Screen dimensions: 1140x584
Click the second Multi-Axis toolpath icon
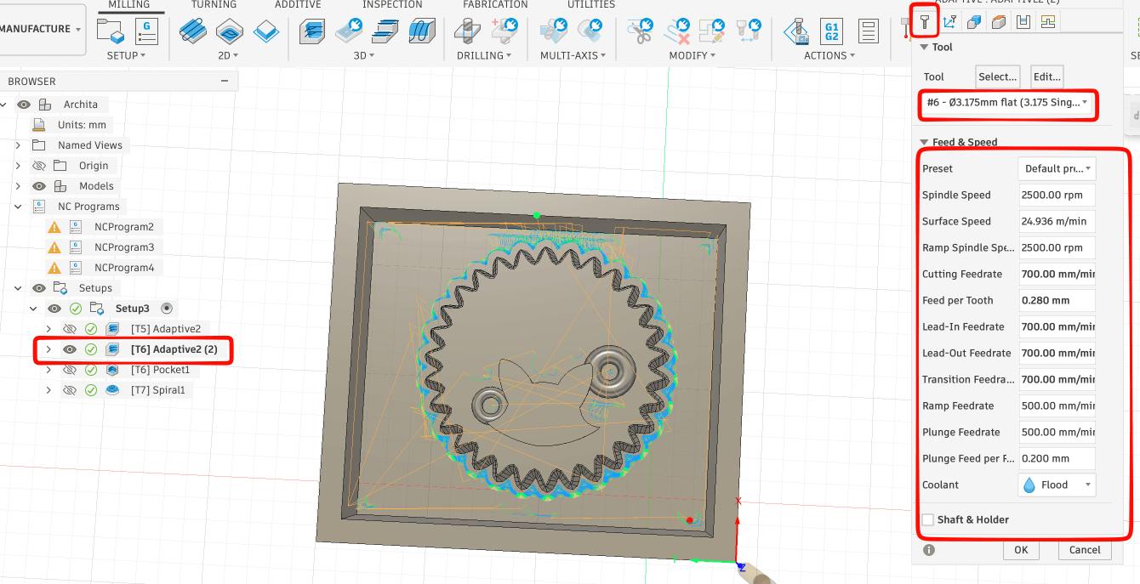(590, 31)
